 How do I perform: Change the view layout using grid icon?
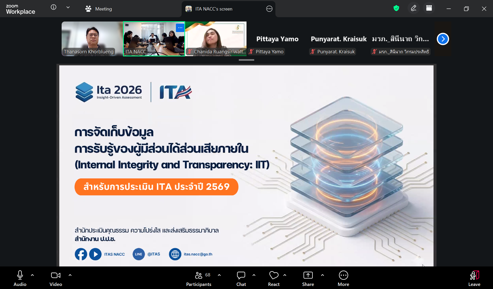click(429, 8)
